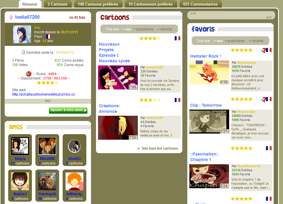Click the four-star rating on Nouveaux Projets
The height and width of the screenshot is (204, 283).
tap(150, 38)
